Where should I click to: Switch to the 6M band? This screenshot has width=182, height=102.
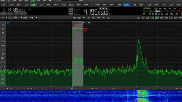(164, 5)
